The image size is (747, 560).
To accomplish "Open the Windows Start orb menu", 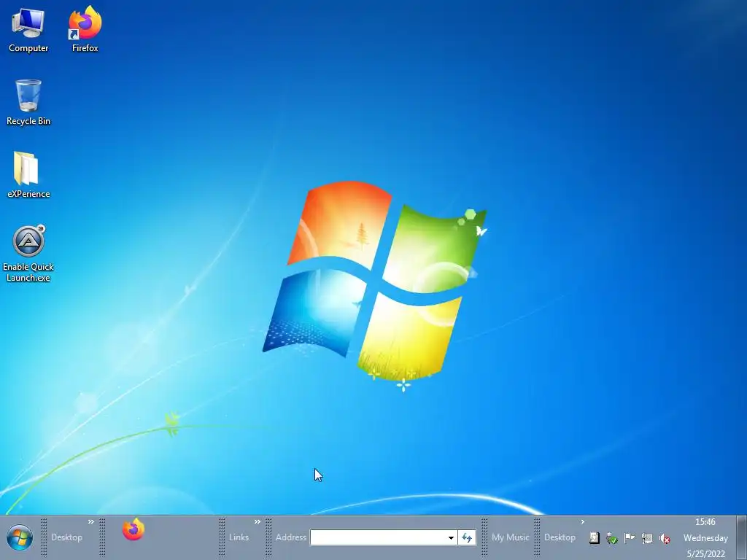I will 20,537.
